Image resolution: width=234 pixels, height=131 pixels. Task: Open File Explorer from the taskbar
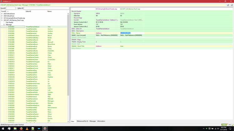(15, 129)
